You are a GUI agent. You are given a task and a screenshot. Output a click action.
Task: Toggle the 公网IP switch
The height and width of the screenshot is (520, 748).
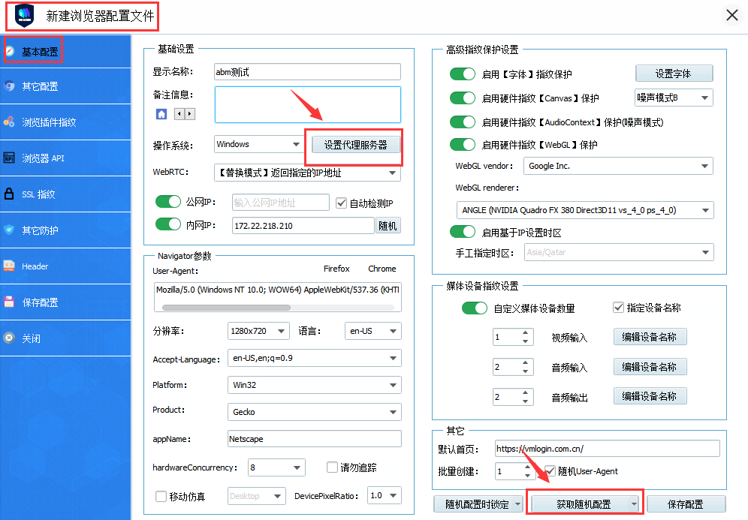(x=168, y=202)
